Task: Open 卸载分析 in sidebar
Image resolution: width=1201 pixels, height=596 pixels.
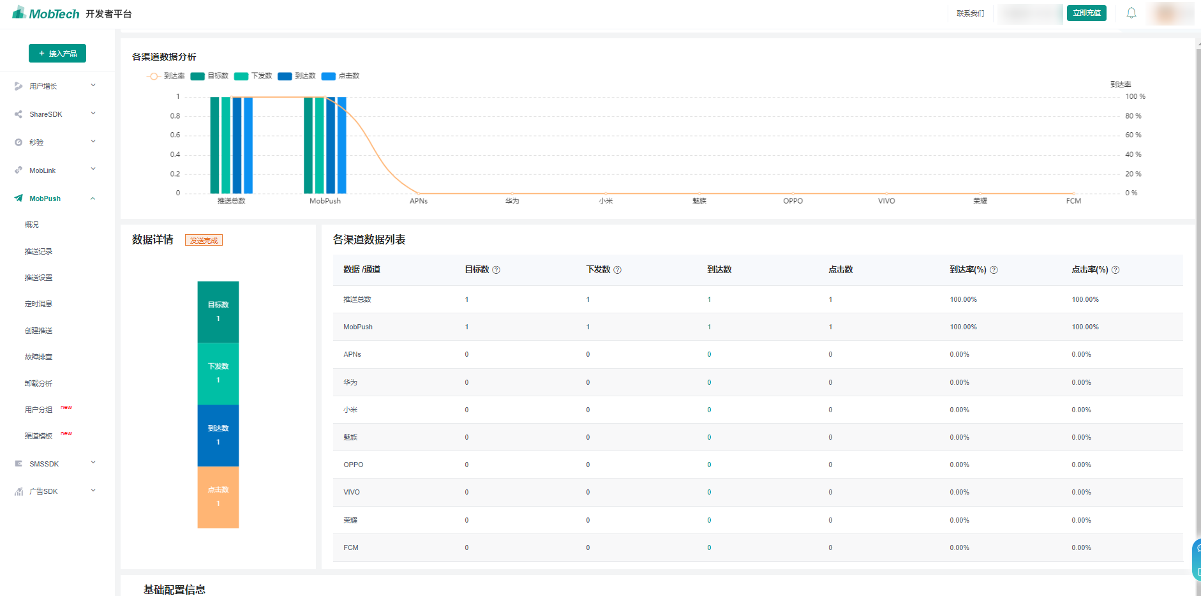Action: pyautogui.click(x=38, y=384)
